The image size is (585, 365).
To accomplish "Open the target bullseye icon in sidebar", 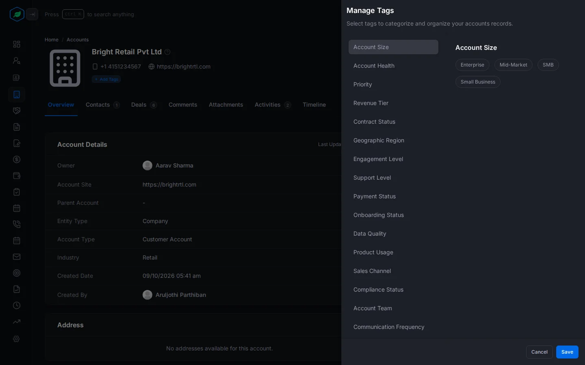I will (17, 273).
